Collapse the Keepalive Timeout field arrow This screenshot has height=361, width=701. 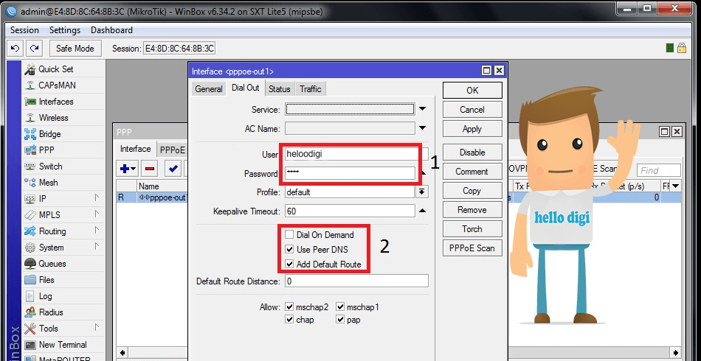click(423, 211)
